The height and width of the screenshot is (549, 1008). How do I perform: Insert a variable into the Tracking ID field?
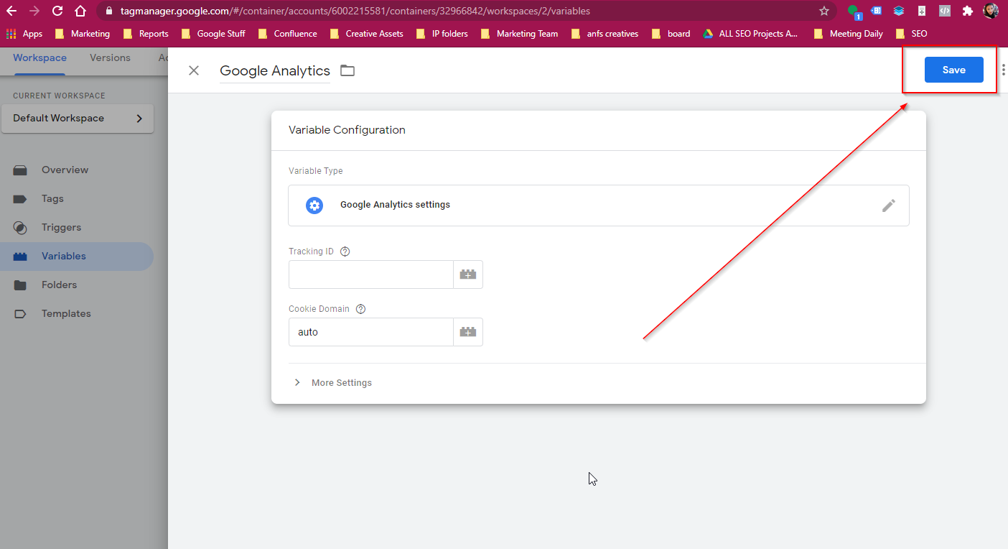tap(467, 274)
